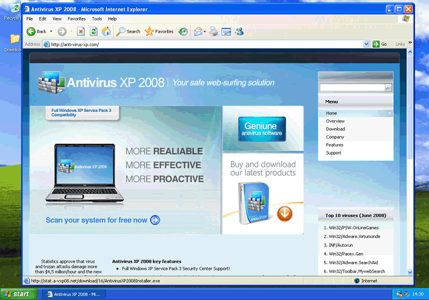Select Download in the site menu

pos(335,129)
